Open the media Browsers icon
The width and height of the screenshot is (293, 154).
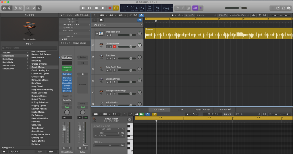[289, 8]
